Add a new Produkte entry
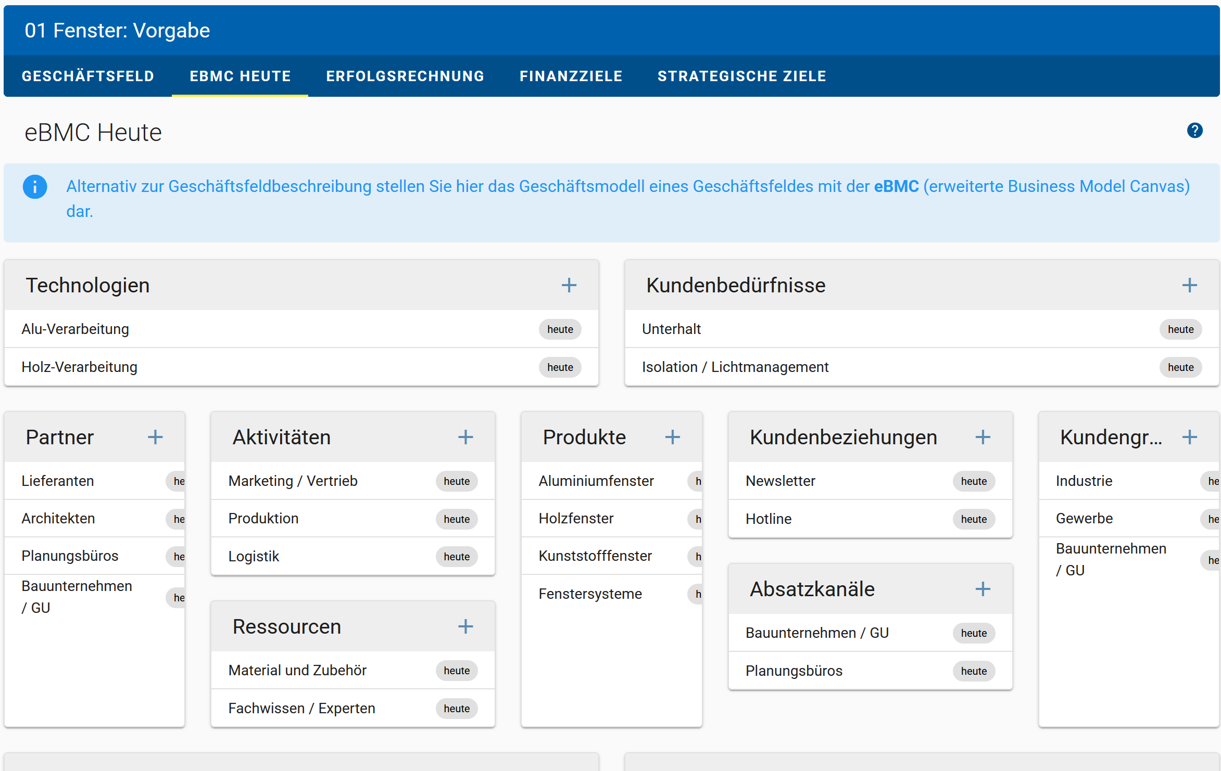The image size is (1221, 771). 673,437
